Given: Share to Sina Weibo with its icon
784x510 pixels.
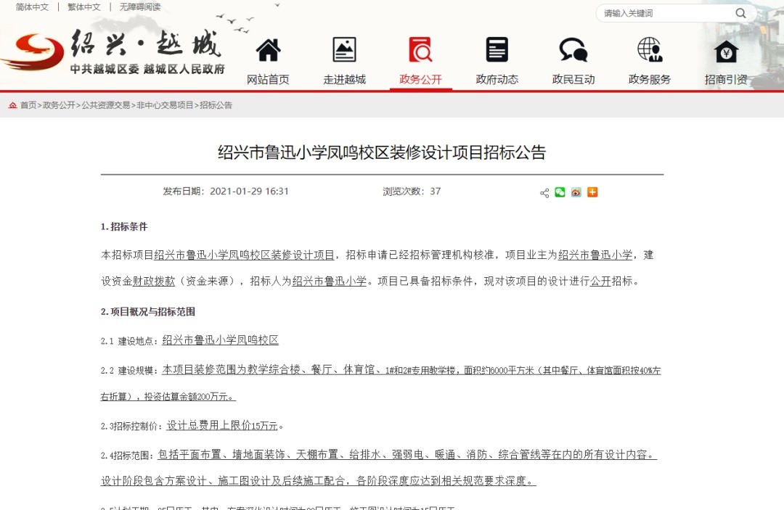Looking at the screenshot, I should pyautogui.click(x=576, y=193).
